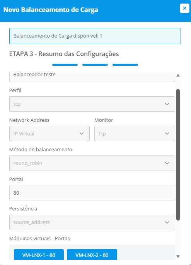
Task: Select the VM-LNX-1 - 80 button
Action: tap(39, 255)
